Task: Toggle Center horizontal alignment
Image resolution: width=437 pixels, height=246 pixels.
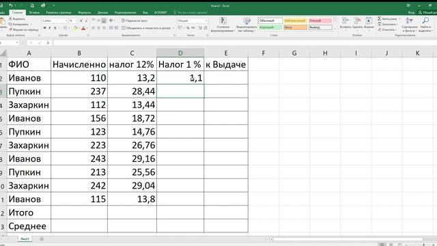Action: click(98, 28)
